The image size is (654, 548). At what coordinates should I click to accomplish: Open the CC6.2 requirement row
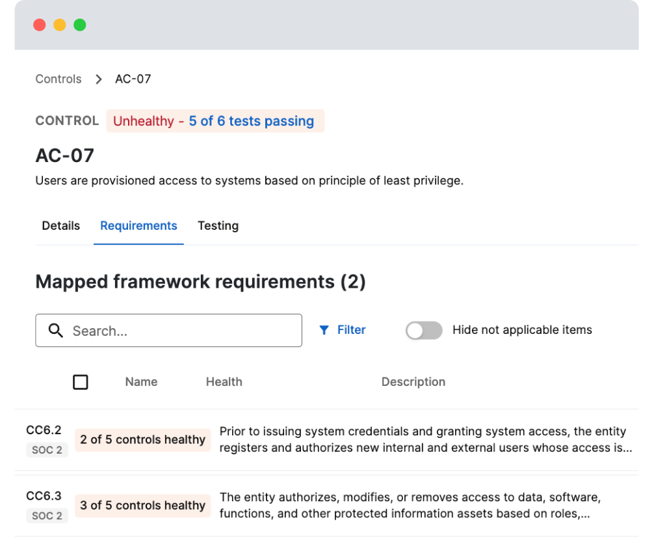coord(44,430)
